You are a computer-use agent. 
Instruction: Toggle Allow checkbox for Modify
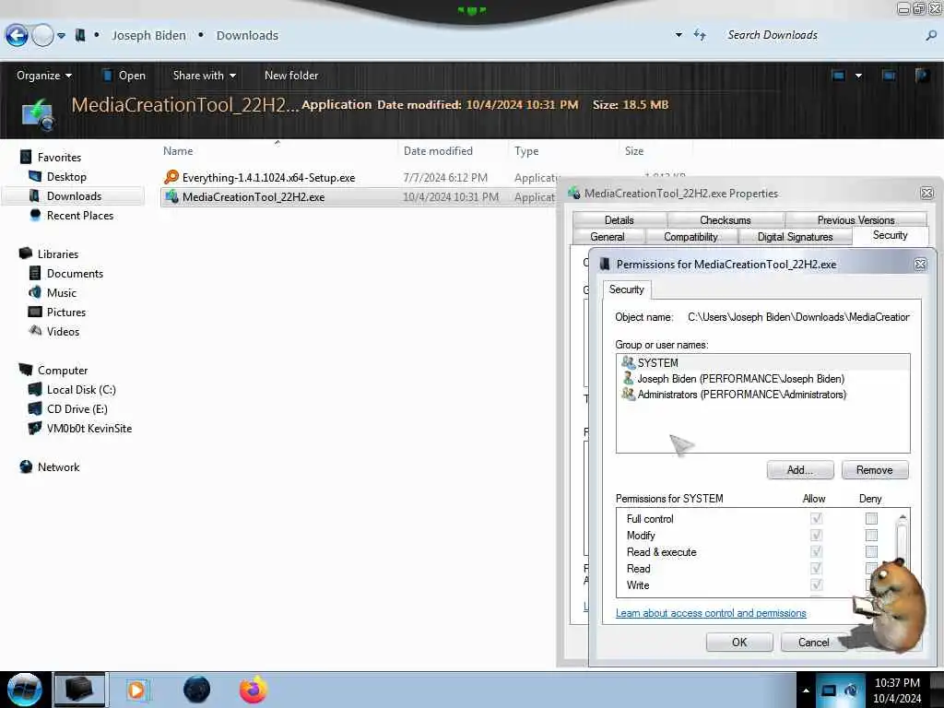tap(817, 536)
